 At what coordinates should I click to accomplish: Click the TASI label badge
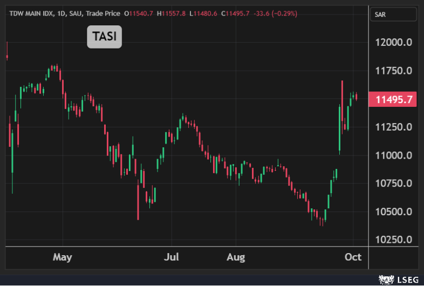105,37
